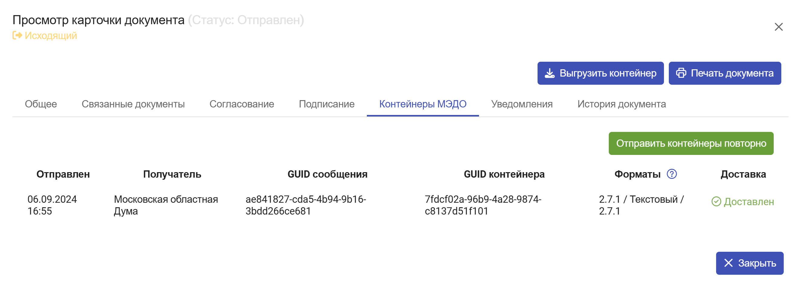
Task: Click the Исходящий label link
Action: pos(51,36)
